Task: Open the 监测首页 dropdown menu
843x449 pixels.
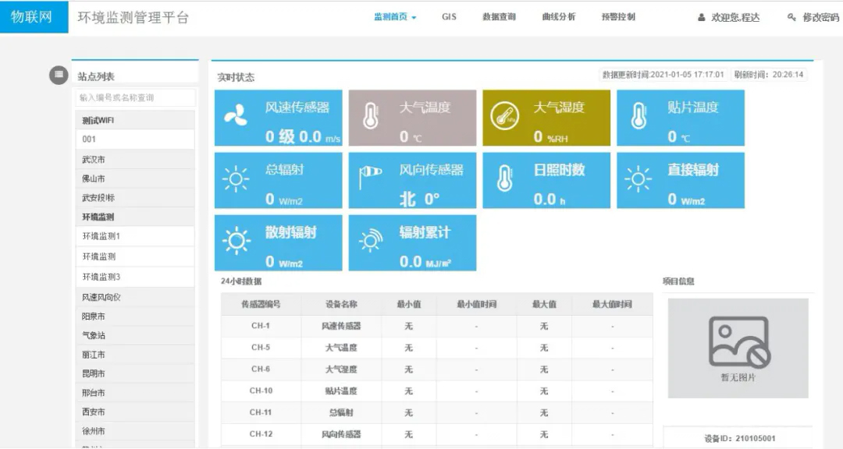Action: coord(393,16)
